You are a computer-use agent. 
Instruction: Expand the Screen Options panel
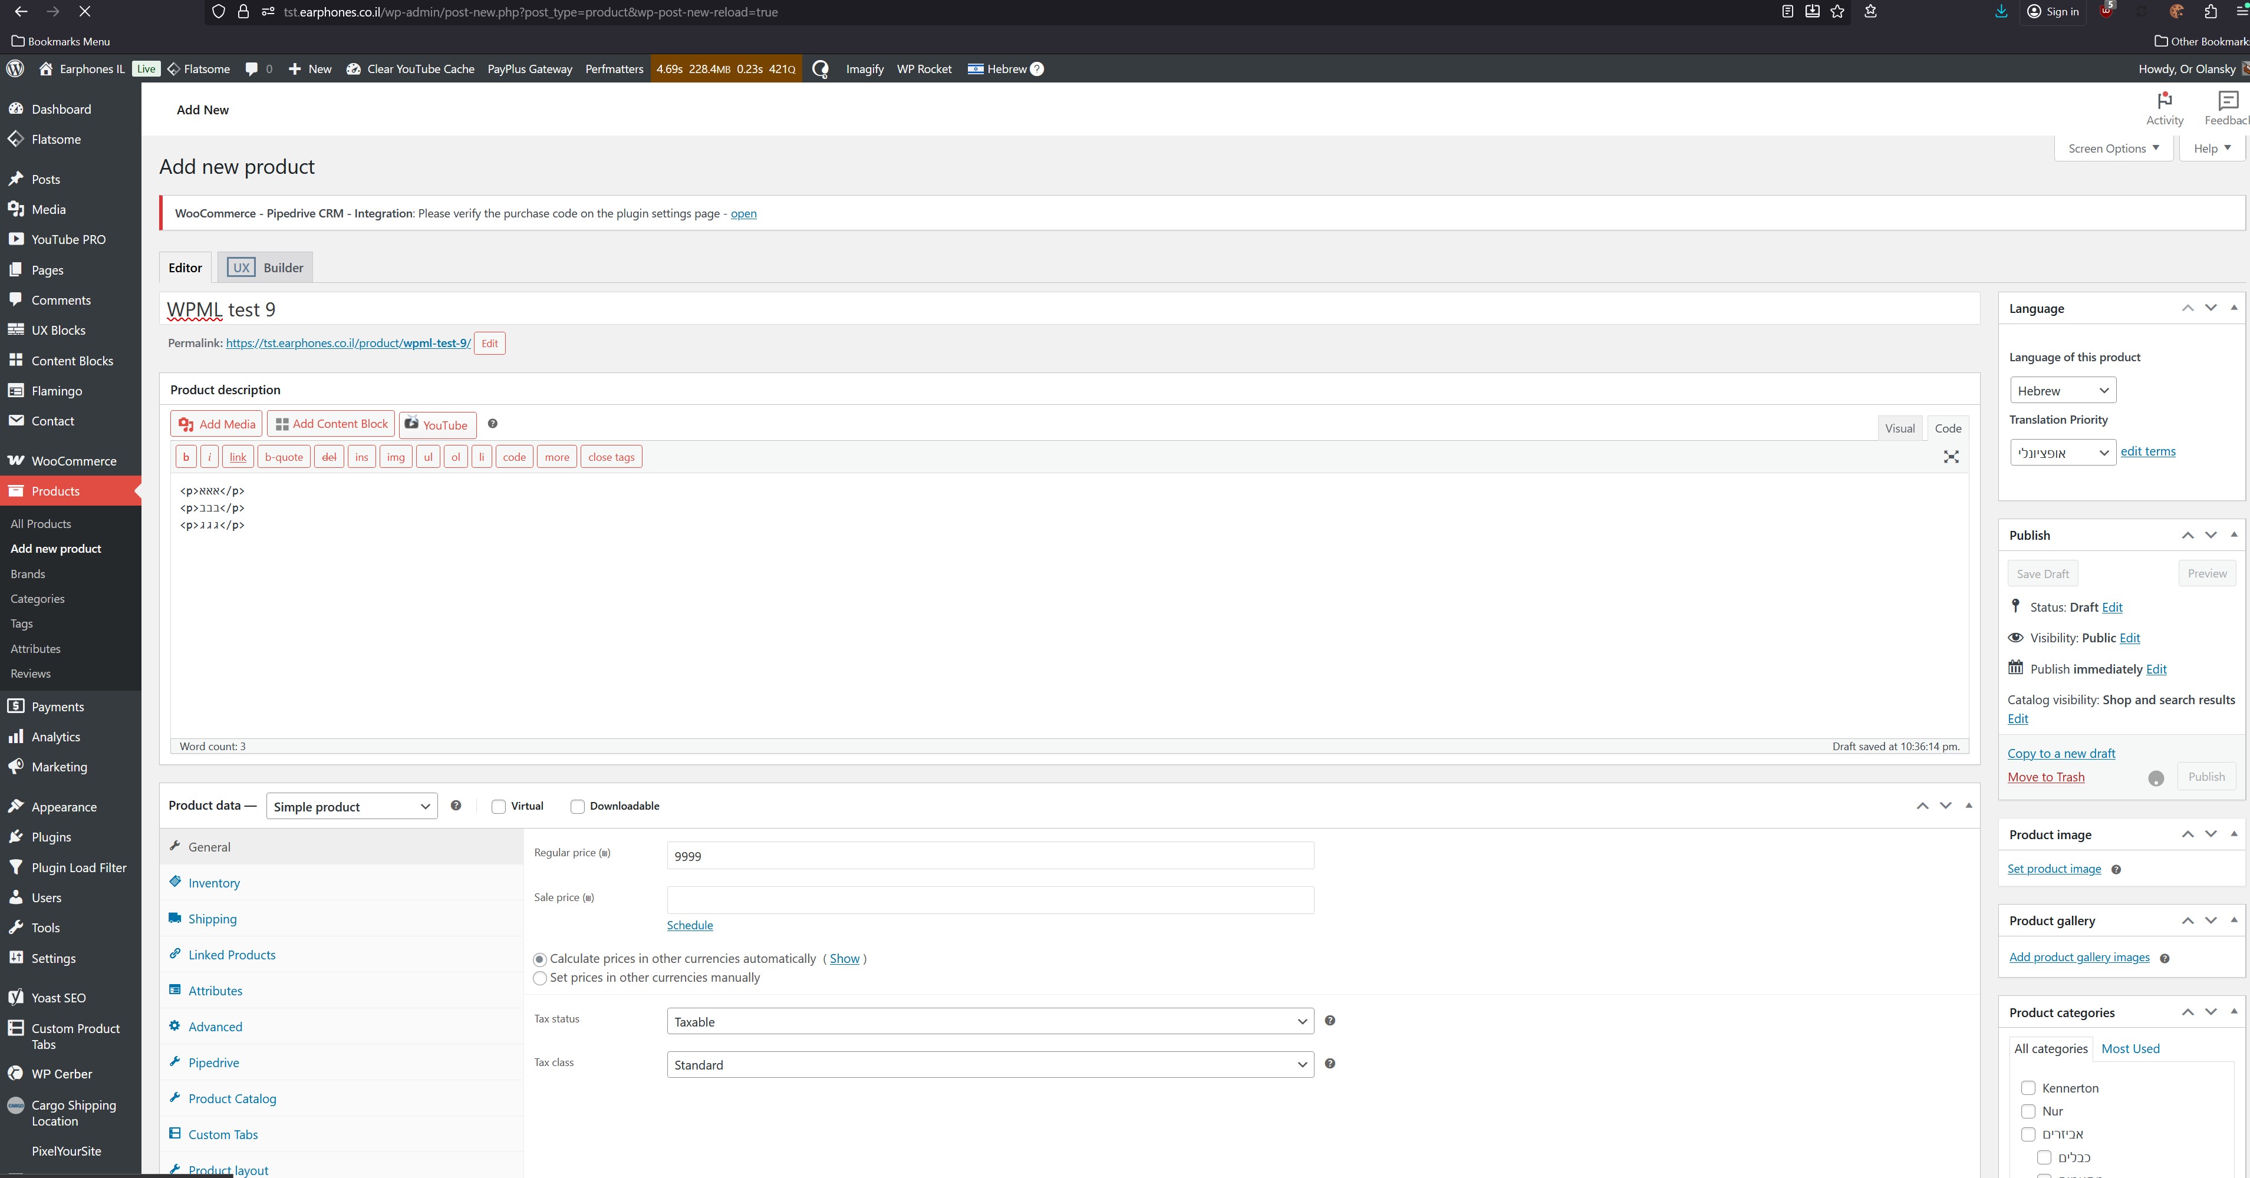2113,149
